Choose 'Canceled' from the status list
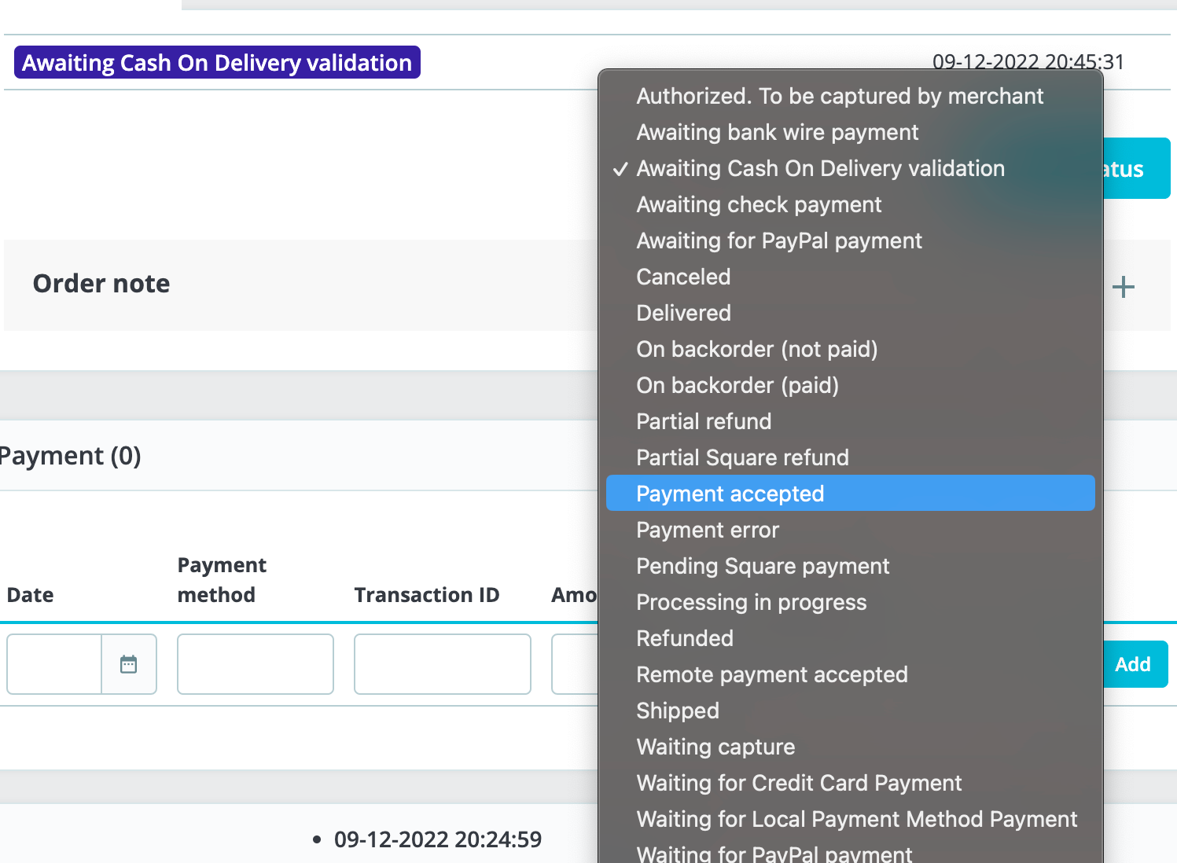Viewport: 1177px width, 863px height. (683, 277)
